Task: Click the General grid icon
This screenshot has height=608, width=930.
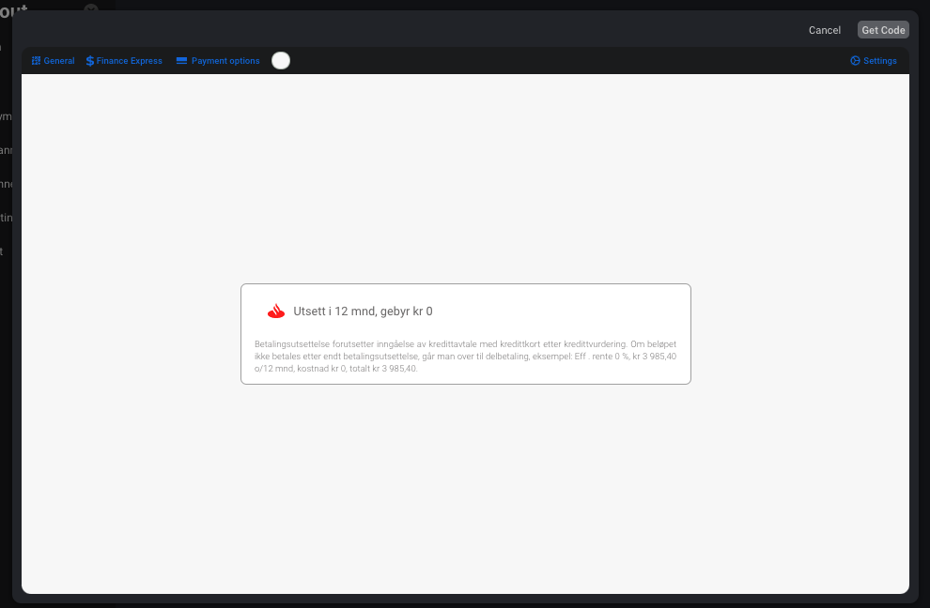Action: (x=37, y=60)
